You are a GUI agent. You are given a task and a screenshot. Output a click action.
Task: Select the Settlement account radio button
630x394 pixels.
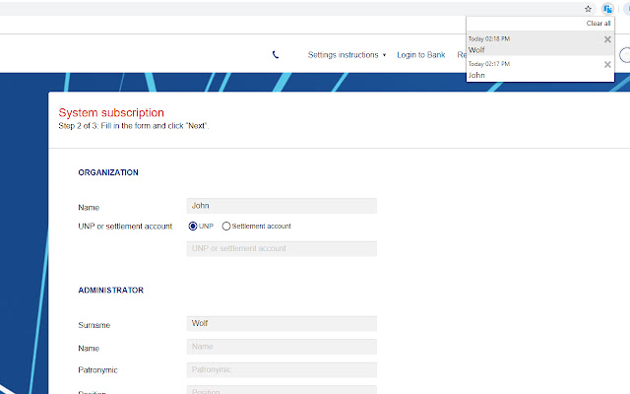pyautogui.click(x=226, y=226)
